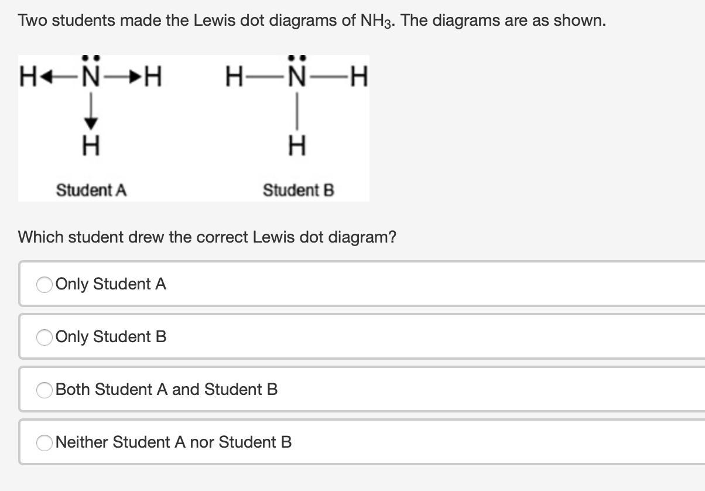Screen dimensions: 705x491
Task: Click bottom hydrogen in Student B's diagram
Action: click(297, 145)
